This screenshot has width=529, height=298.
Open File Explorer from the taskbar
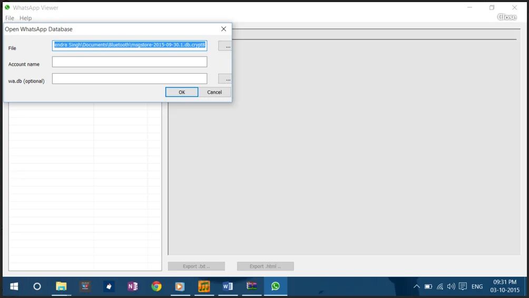point(61,286)
